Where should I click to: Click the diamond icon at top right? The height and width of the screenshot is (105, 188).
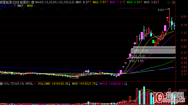pos(168,3)
